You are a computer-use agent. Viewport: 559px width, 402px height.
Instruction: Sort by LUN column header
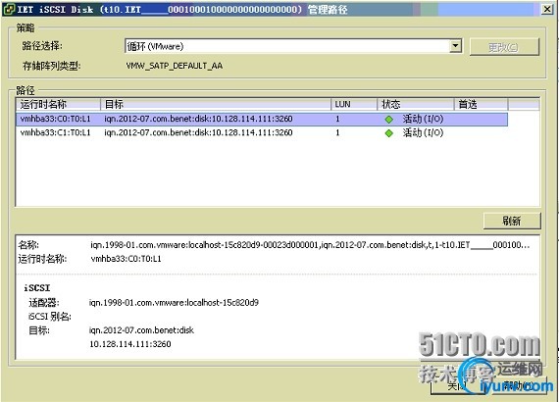tap(354, 104)
